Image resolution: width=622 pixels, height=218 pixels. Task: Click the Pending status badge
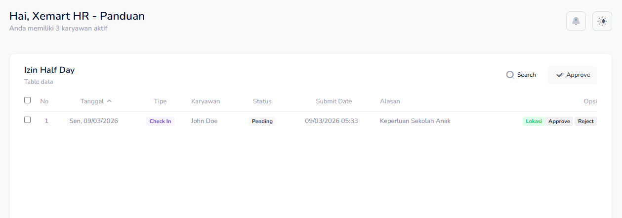click(x=262, y=122)
